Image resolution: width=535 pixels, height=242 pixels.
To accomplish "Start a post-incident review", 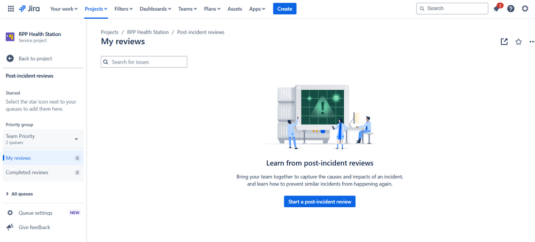I will click(x=320, y=201).
